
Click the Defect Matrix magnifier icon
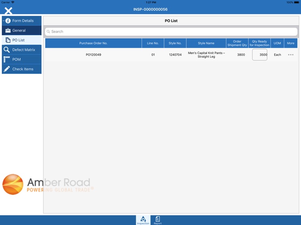coord(7,50)
